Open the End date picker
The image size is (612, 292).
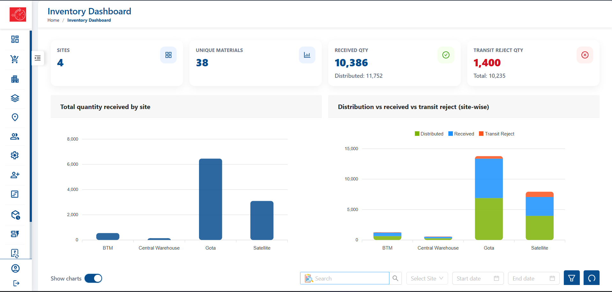534,278
